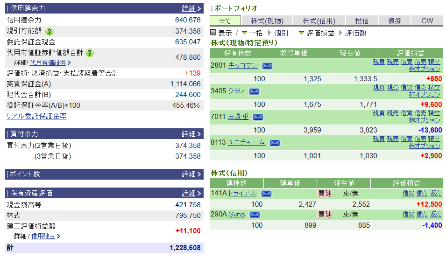Open 詳細 for 信用建余力 section

coord(191,8)
